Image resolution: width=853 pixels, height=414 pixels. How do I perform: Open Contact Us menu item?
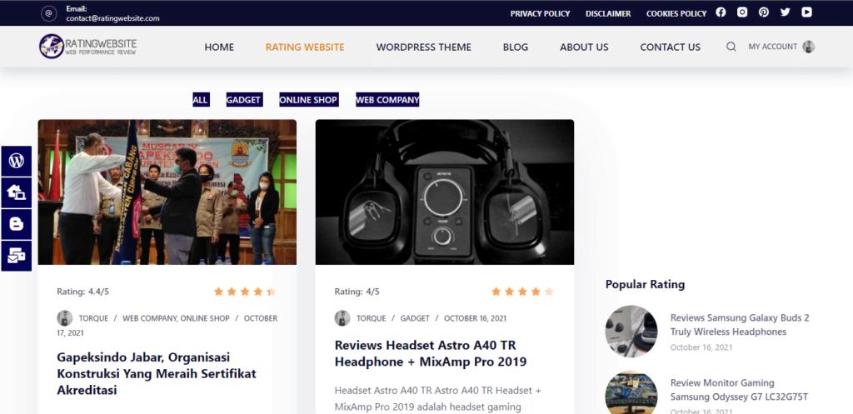click(671, 47)
